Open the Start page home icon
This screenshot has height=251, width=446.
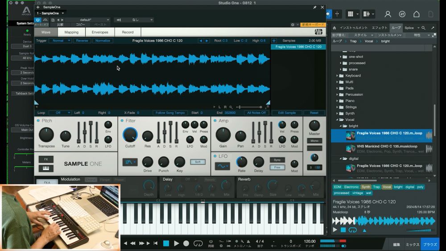417,14
